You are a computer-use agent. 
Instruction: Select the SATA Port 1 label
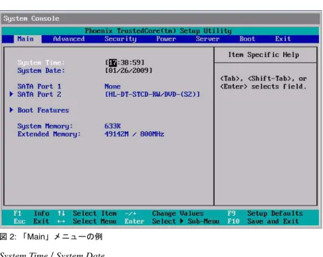[39, 87]
